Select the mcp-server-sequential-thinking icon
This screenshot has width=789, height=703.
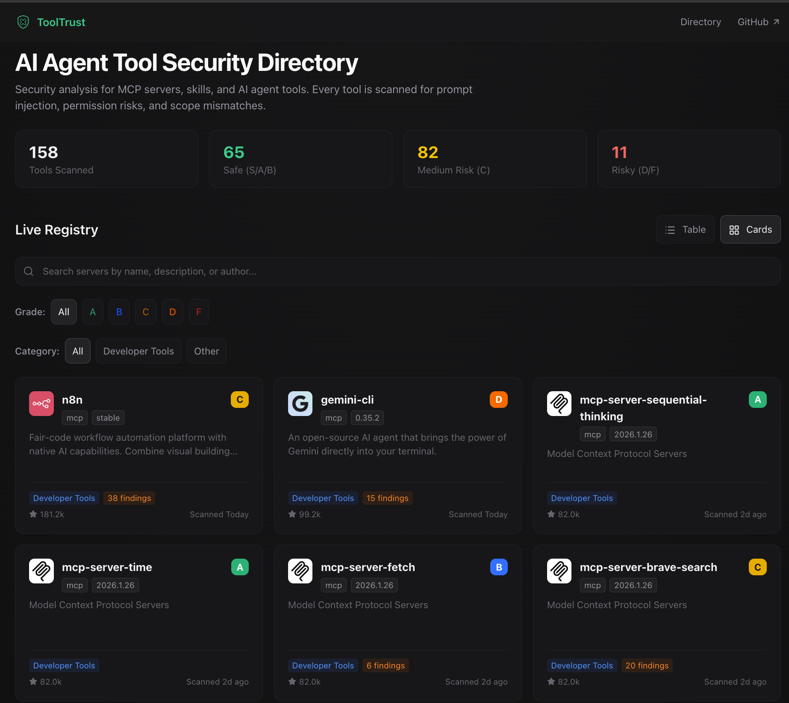tap(559, 403)
